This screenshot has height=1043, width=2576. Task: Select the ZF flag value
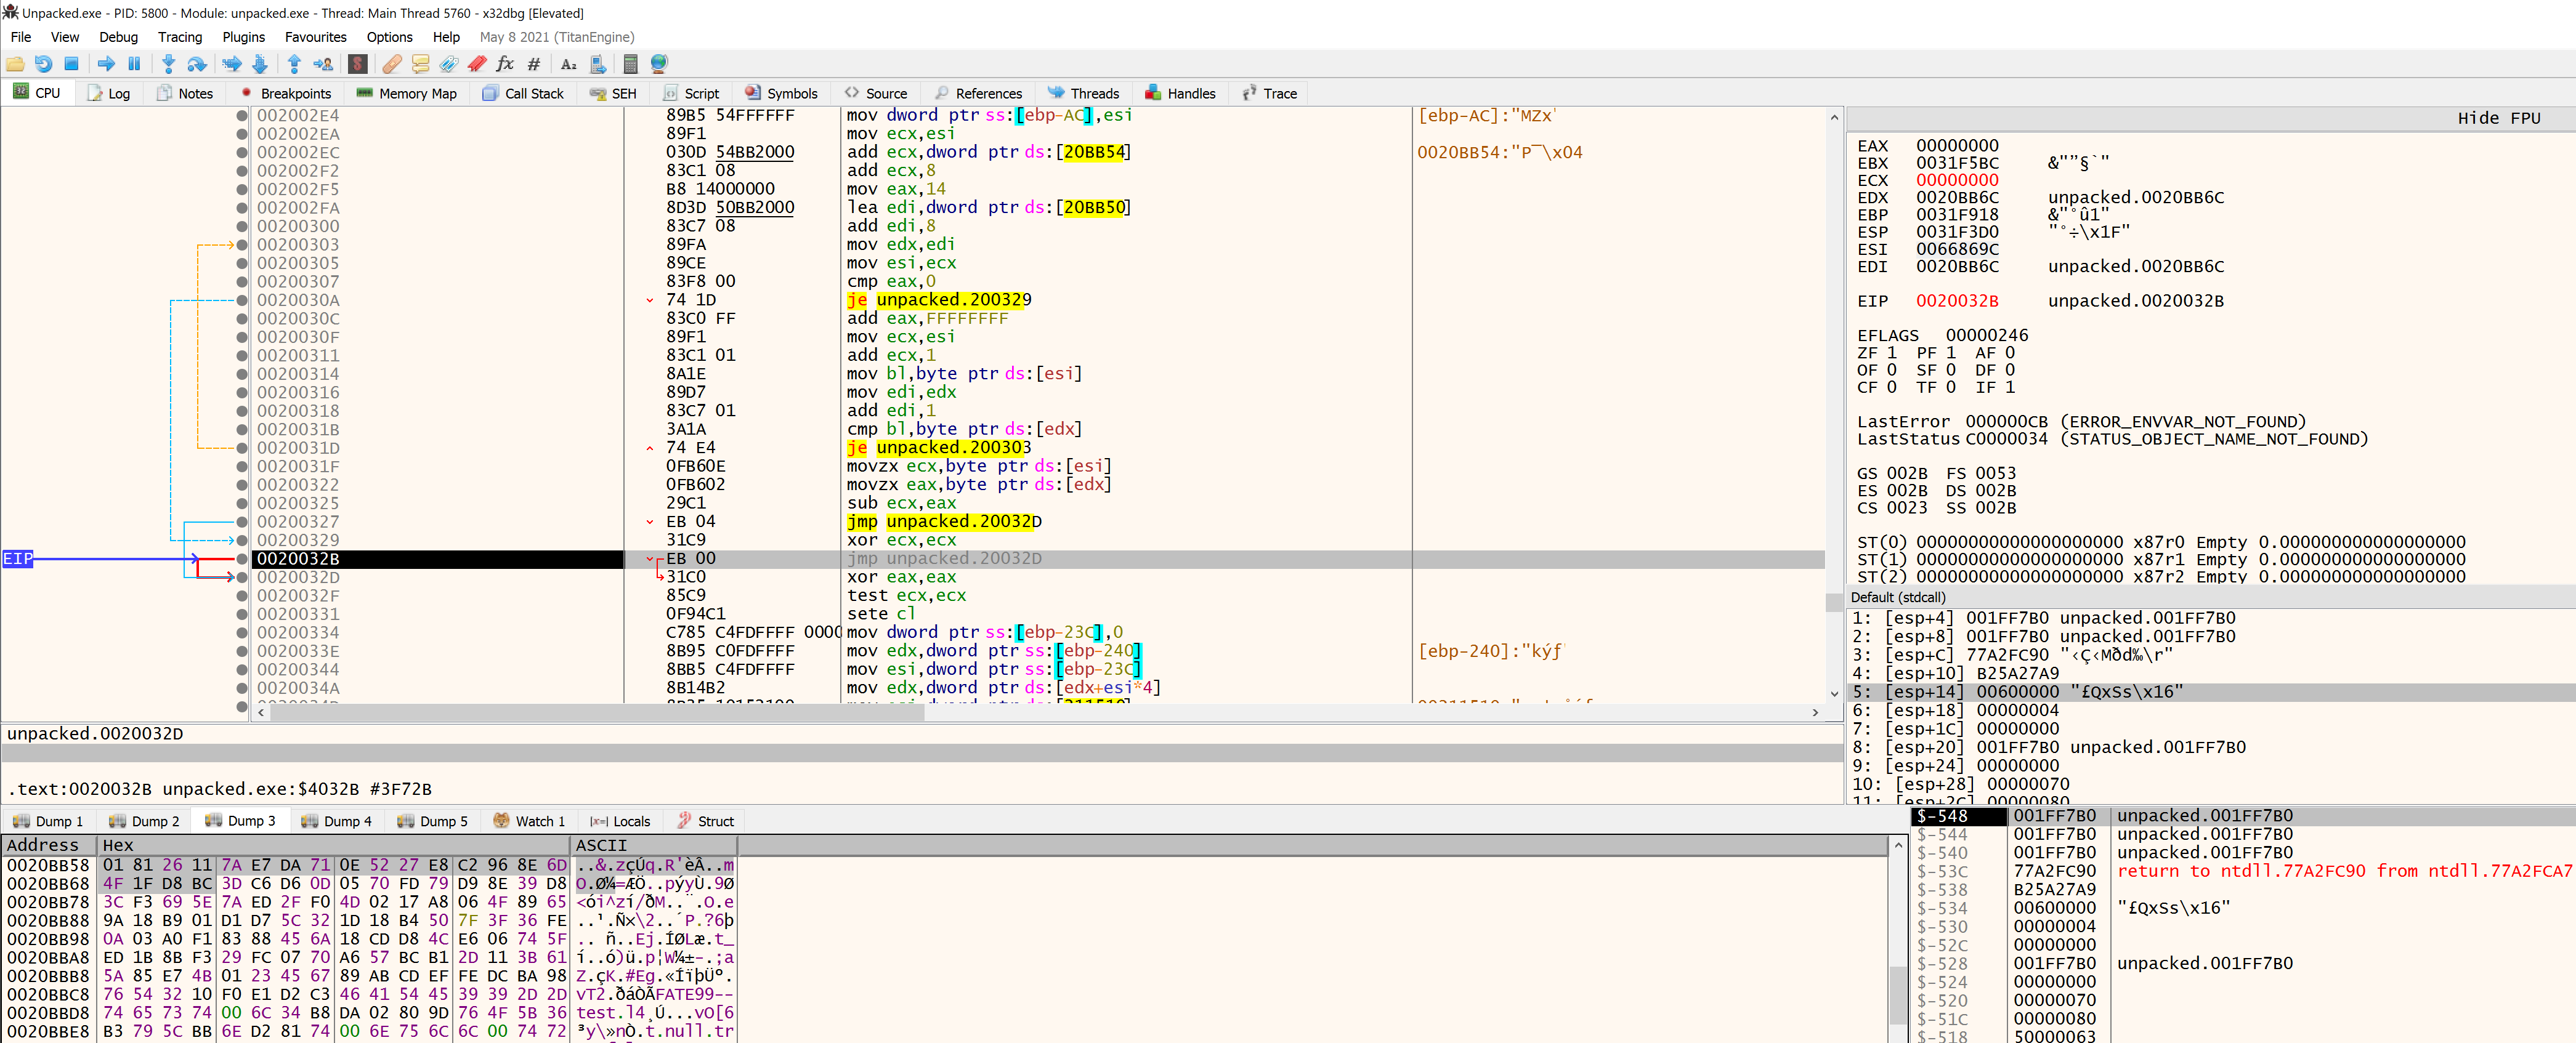coord(1891,353)
